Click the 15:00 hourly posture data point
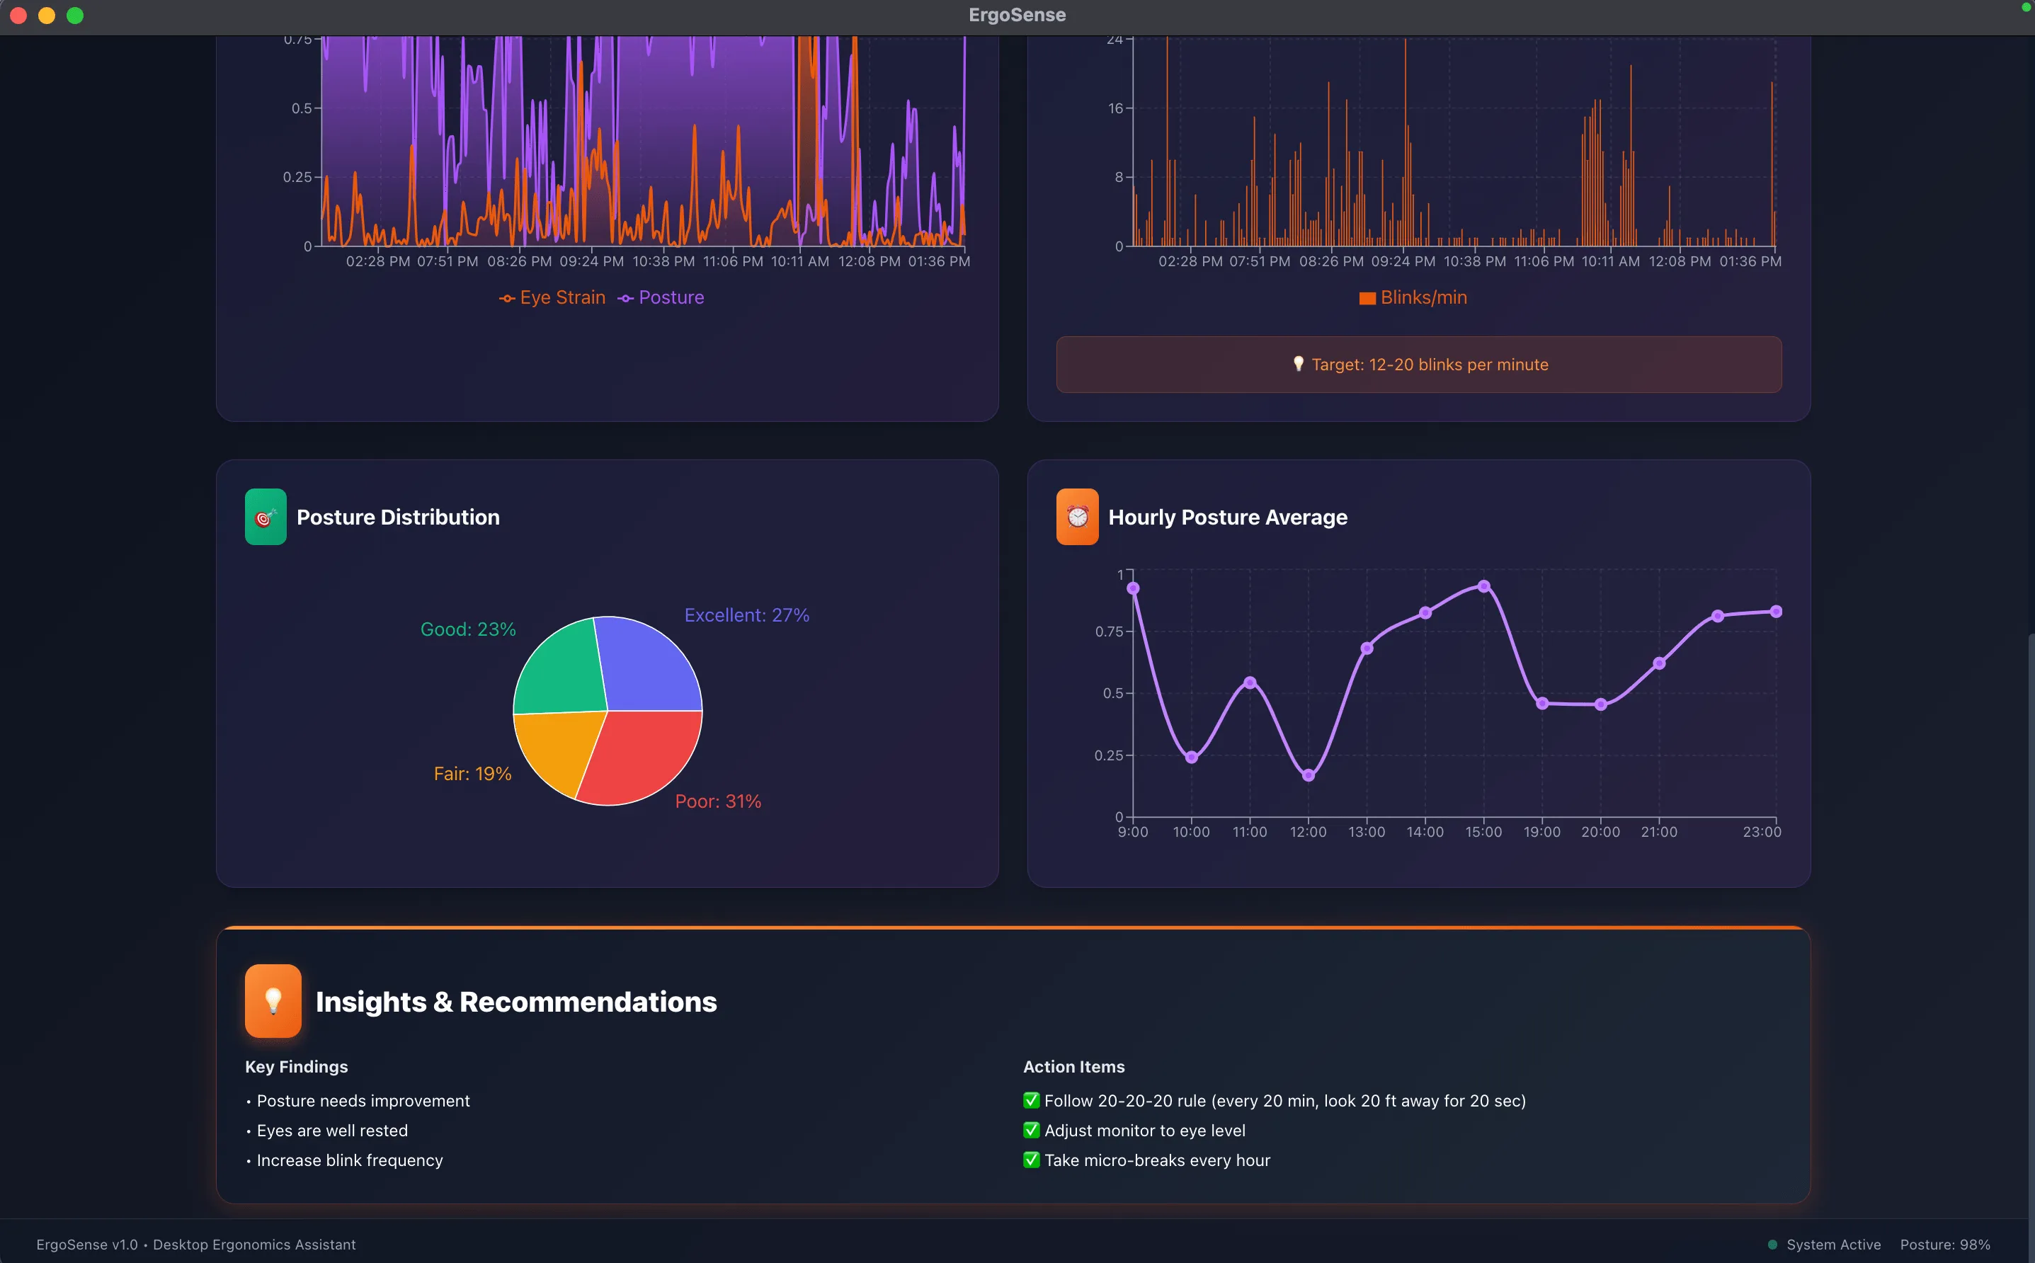Screen dimensions: 2035x1263 pos(1483,586)
